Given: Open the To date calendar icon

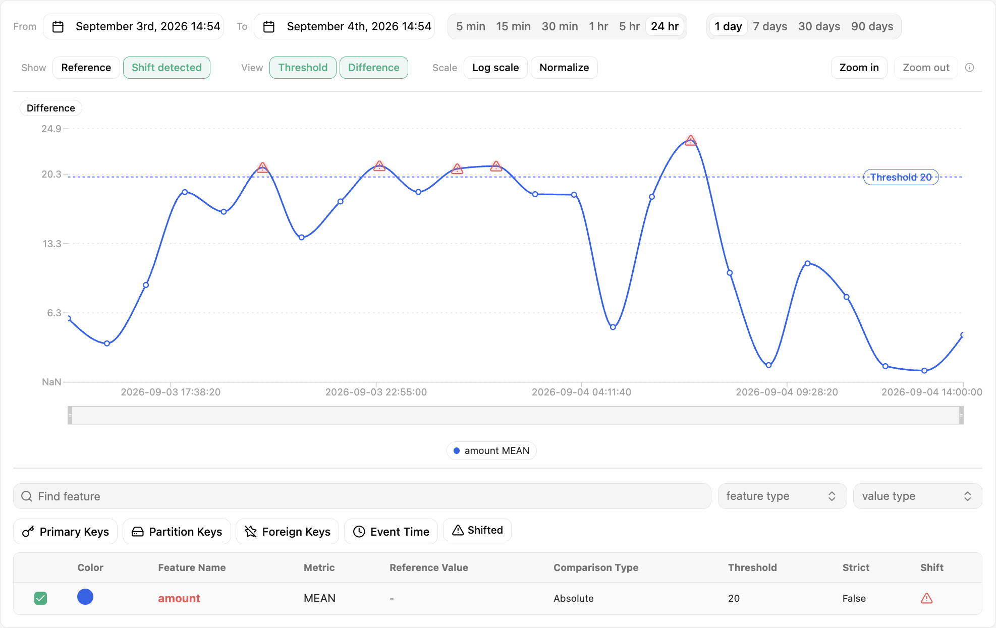Looking at the screenshot, I should [x=269, y=27].
